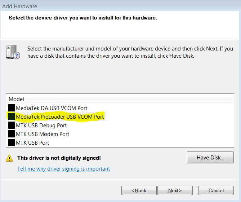The width and height of the screenshot is (241, 202).
Task: Cancel the Add Hardware wizard
Action: click(216, 190)
